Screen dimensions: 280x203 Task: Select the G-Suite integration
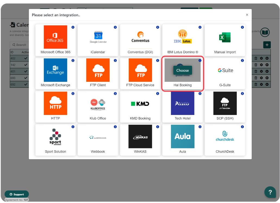pos(225,73)
